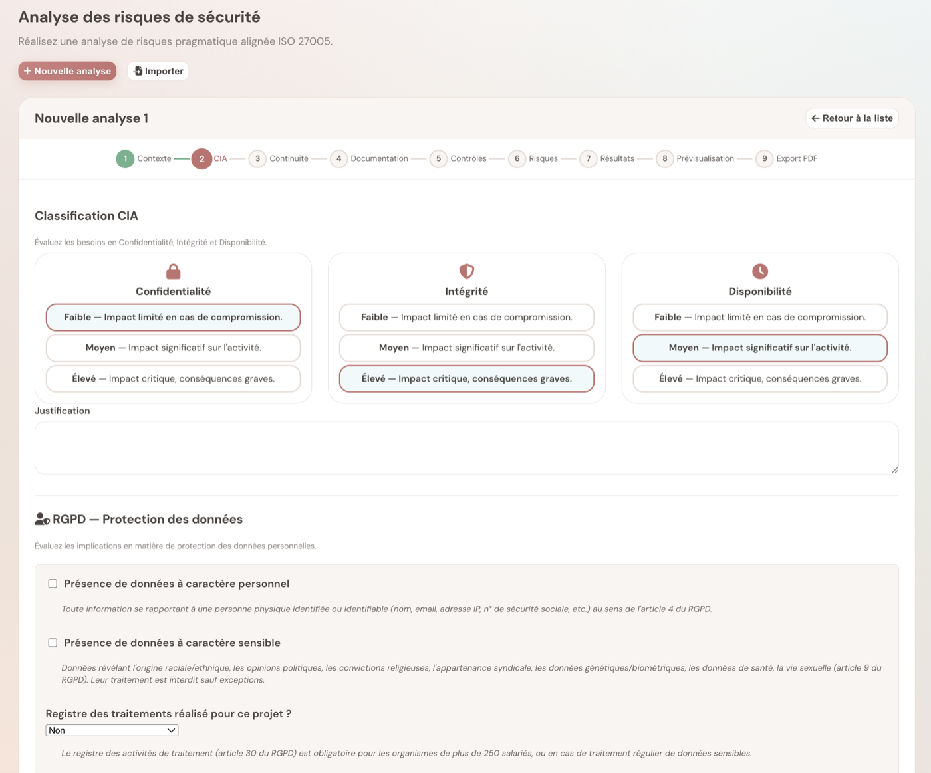Click the back arrow on Retour à la liste
Viewport: 931px width, 773px height.
pos(816,118)
